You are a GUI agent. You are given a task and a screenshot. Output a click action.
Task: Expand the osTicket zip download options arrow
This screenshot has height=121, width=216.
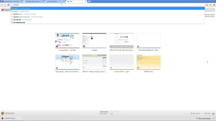point(23,118)
